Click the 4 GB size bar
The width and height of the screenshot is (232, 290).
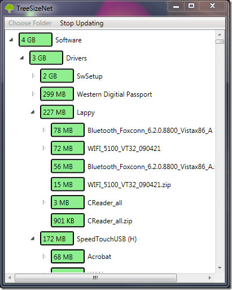coord(36,40)
